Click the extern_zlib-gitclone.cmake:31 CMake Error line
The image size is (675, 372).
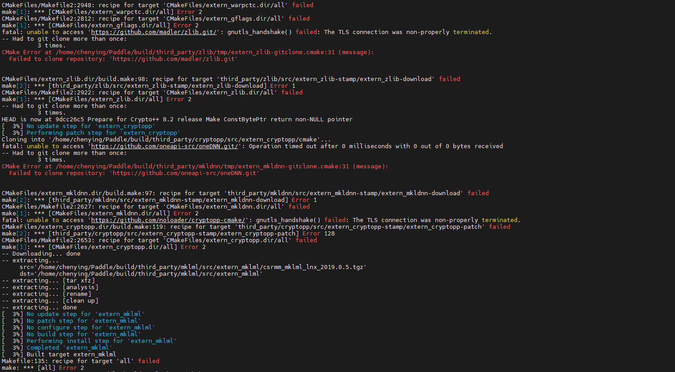(x=188, y=52)
